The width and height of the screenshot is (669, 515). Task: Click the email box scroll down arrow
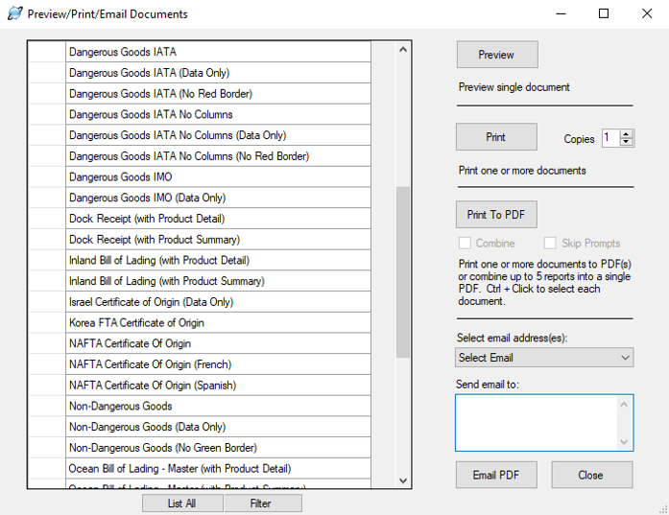pyautogui.click(x=624, y=442)
